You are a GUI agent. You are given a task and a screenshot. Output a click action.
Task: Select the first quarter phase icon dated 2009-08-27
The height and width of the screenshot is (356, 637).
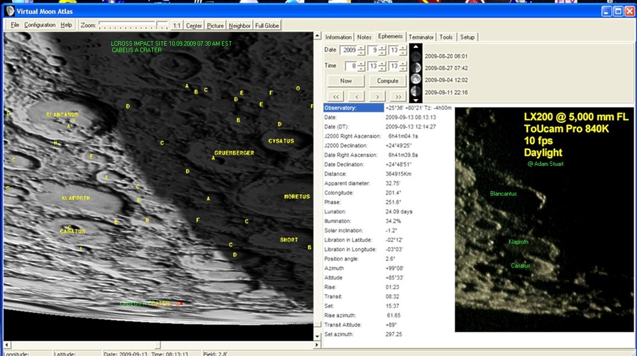[416, 68]
